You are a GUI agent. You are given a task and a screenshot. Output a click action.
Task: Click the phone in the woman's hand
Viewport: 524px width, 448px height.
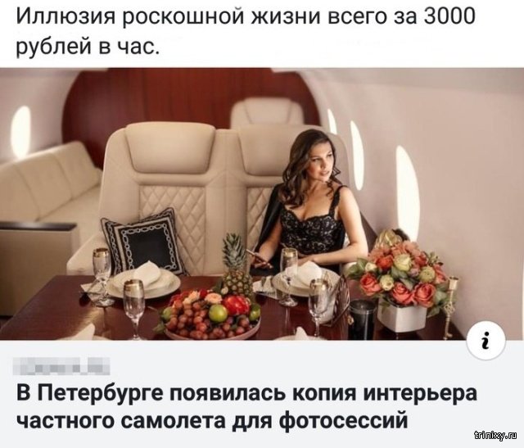(x=259, y=257)
